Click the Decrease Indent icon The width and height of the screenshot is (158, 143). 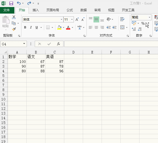(109, 27)
